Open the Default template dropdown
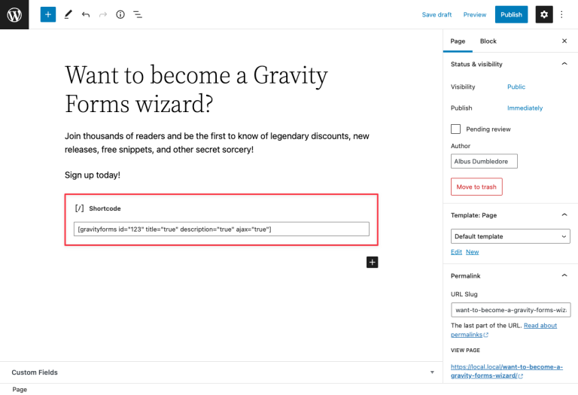 pyautogui.click(x=510, y=236)
